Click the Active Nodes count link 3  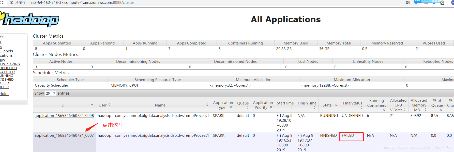(x=36, y=67)
